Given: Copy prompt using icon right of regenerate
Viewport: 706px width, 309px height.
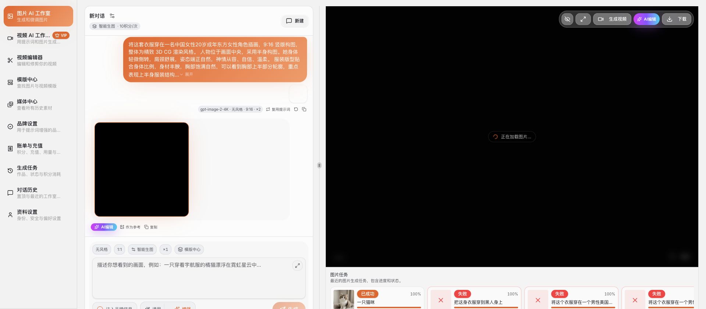Looking at the screenshot, I should point(304,109).
